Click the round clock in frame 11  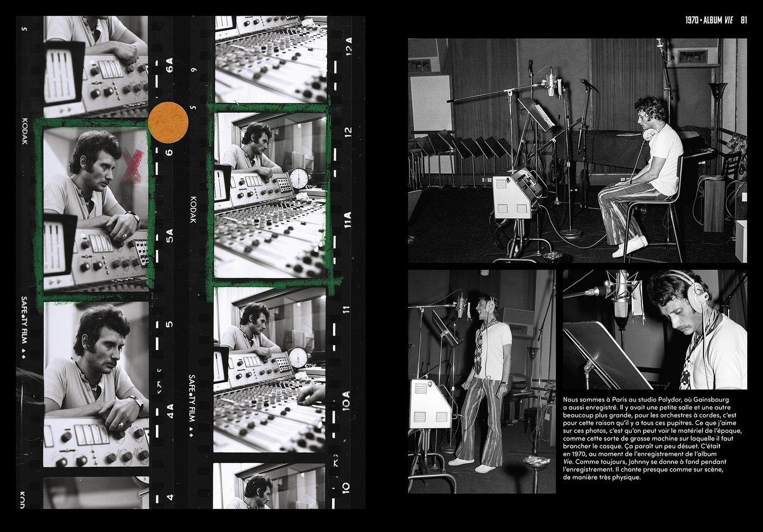coord(299,357)
